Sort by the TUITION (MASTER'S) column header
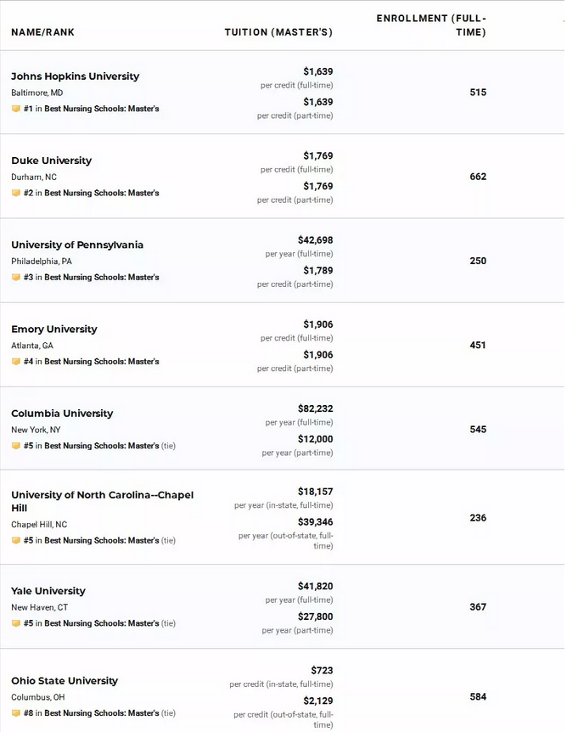The height and width of the screenshot is (732, 567). (x=278, y=32)
